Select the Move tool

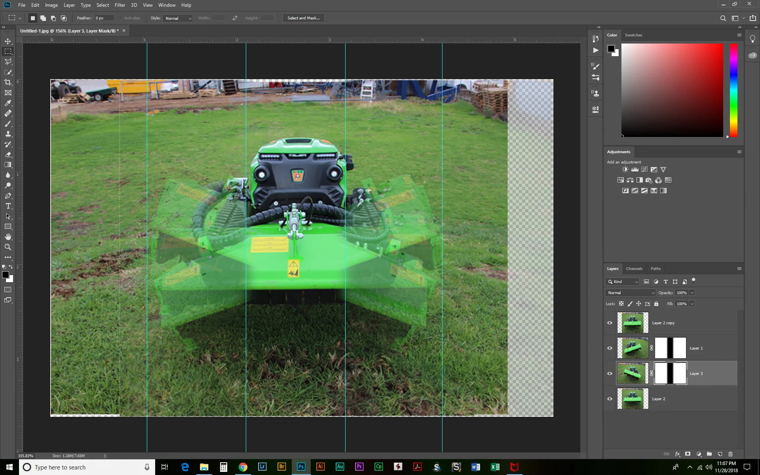[x=8, y=41]
